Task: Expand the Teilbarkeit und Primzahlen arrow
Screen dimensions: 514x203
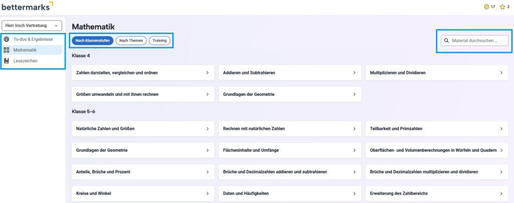Action: 501,129
